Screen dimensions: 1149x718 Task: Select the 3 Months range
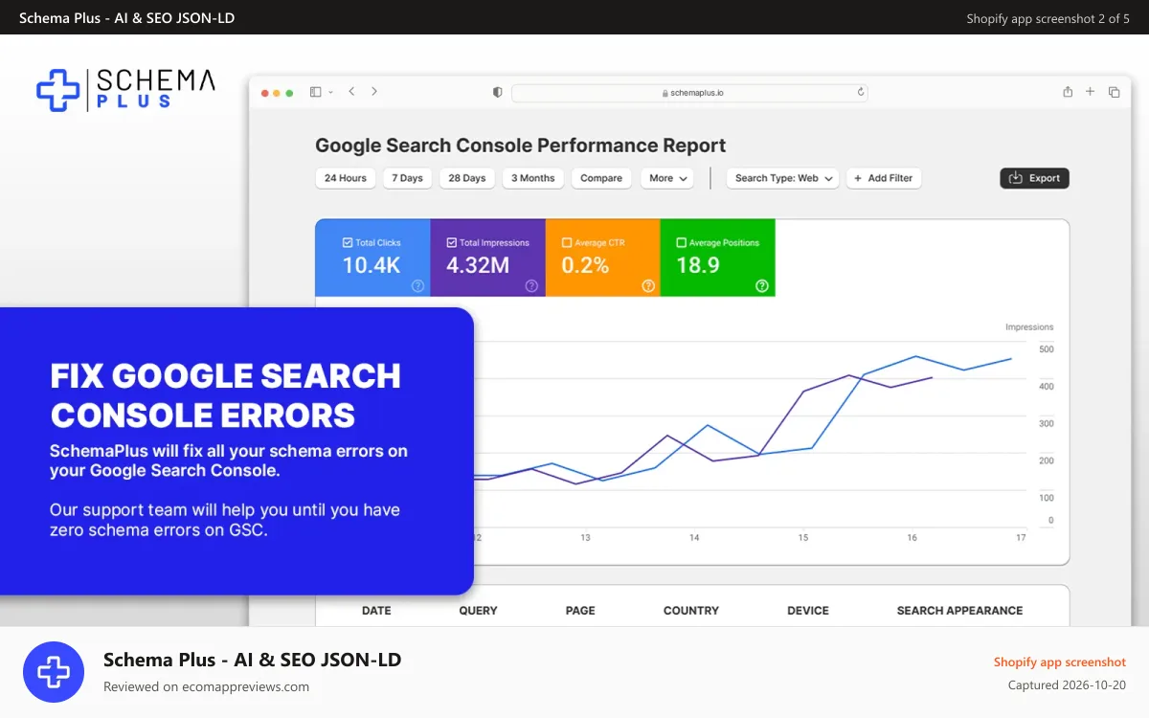[533, 178]
